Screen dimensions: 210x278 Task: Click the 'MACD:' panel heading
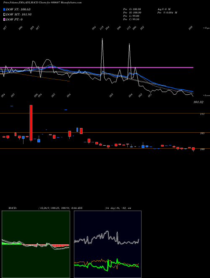point(13,208)
